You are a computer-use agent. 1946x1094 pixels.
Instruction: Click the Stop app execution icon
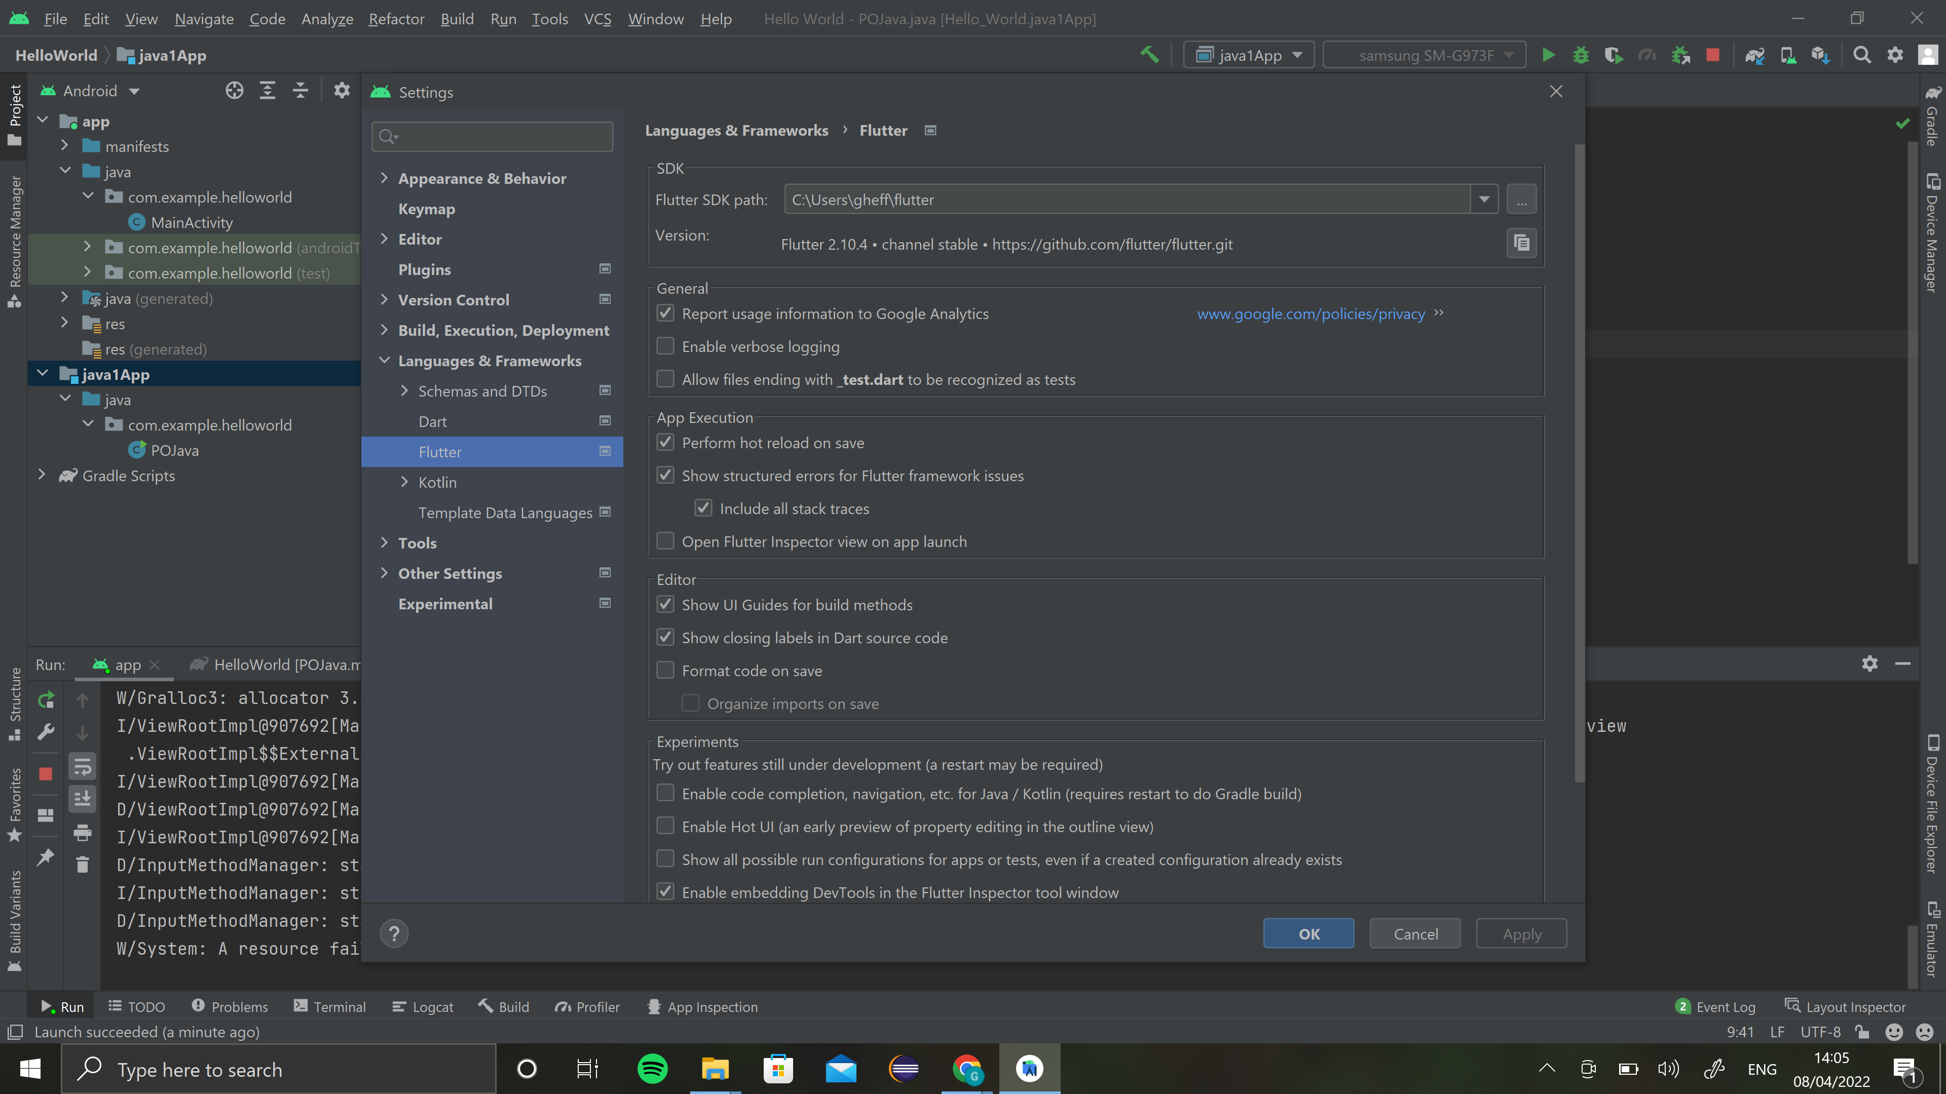click(1713, 55)
